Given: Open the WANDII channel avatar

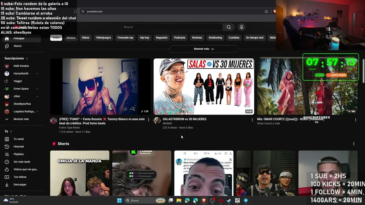Looking at the screenshot, I should coord(157,120).
